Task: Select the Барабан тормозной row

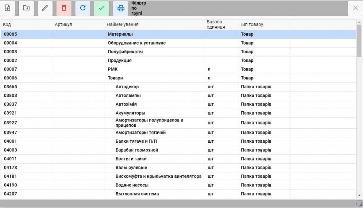Action: tap(179, 150)
